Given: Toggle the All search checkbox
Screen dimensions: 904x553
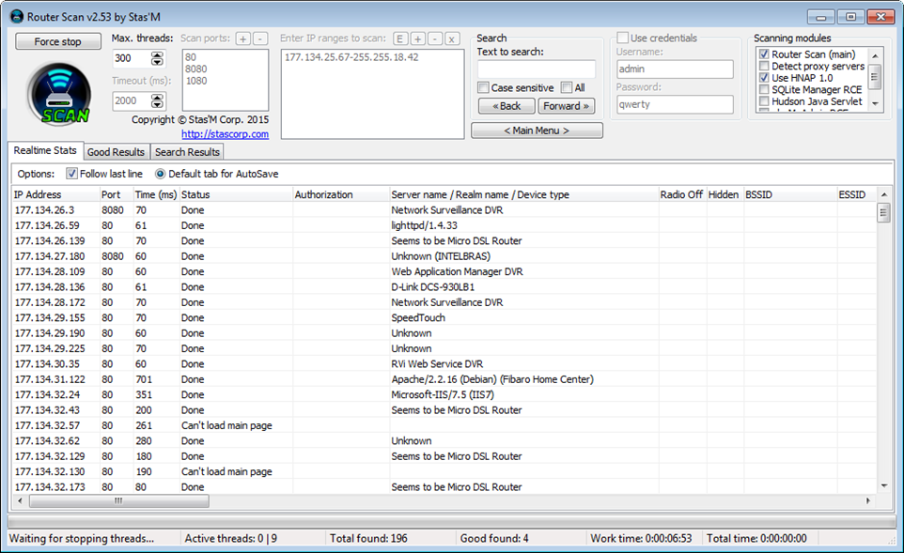Looking at the screenshot, I should click(567, 87).
